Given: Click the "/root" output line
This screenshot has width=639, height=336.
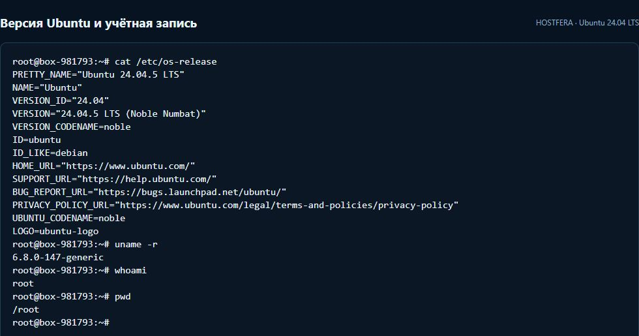Looking at the screenshot, I should [x=25, y=309].
